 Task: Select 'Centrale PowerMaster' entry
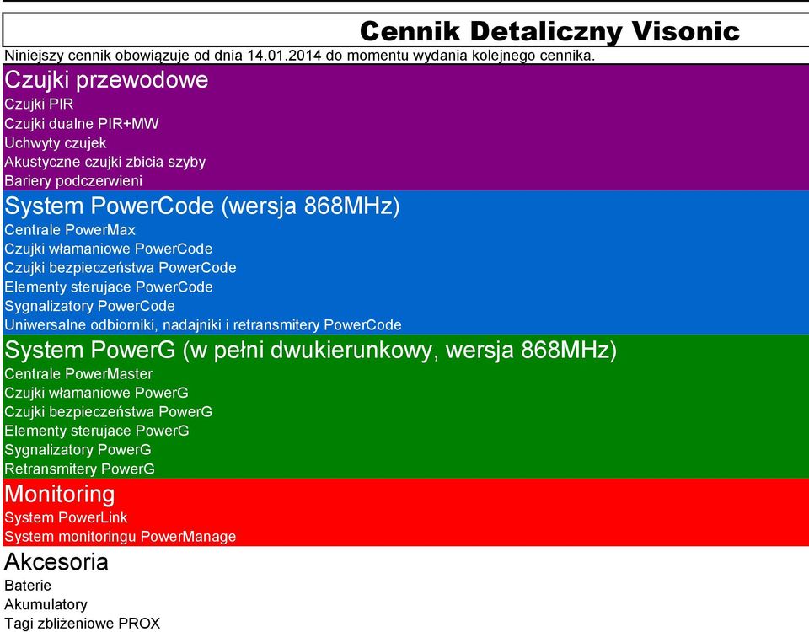(78, 374)
